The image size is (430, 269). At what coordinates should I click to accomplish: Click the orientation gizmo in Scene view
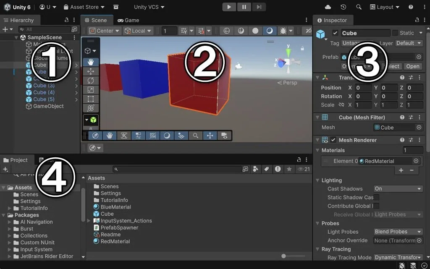click(x=287, y=62)
